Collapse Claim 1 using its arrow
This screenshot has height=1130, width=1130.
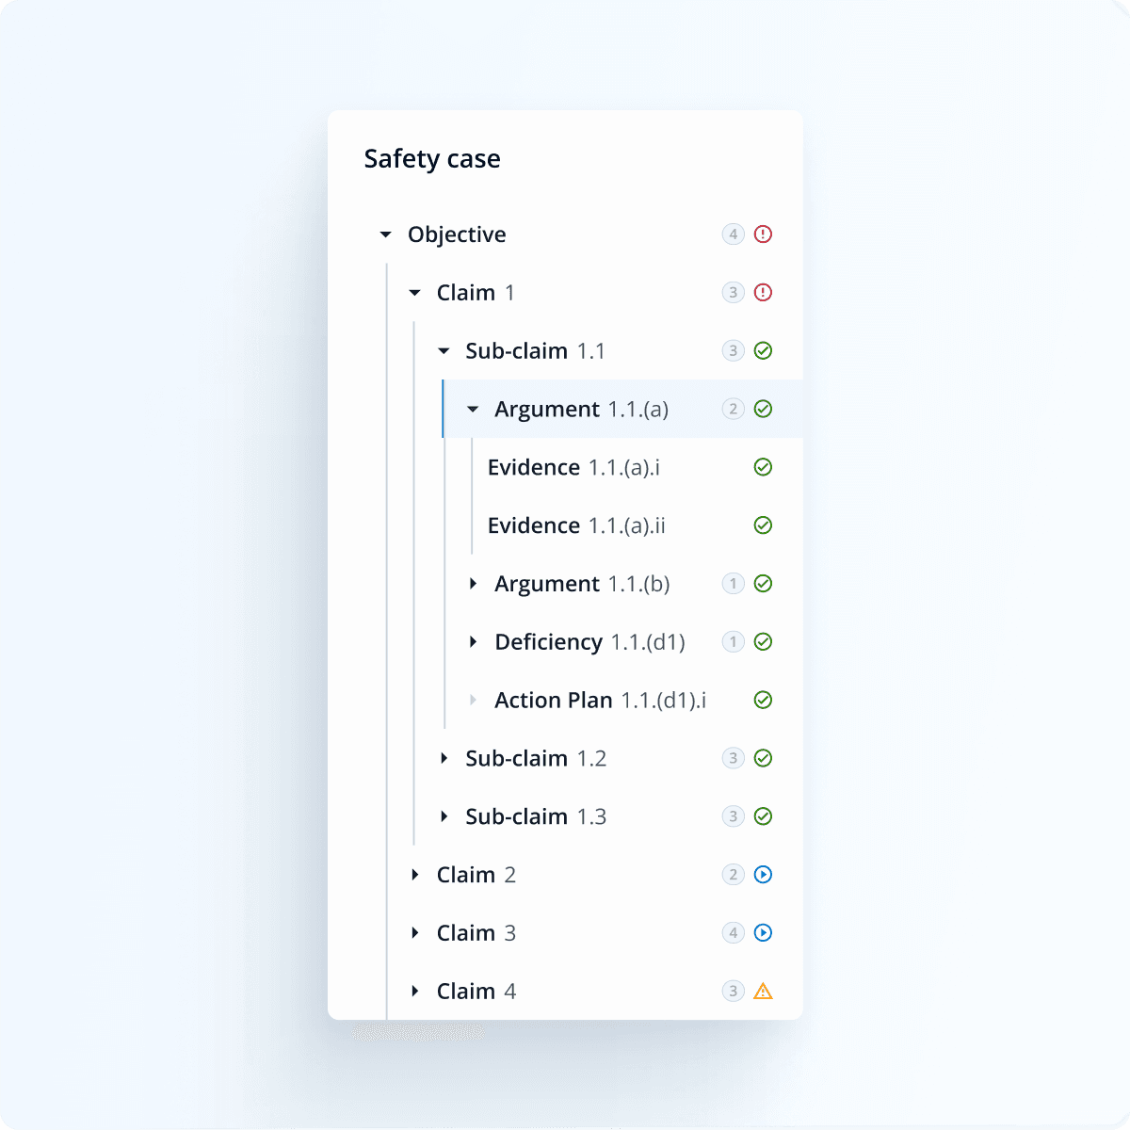pos(414,293)
